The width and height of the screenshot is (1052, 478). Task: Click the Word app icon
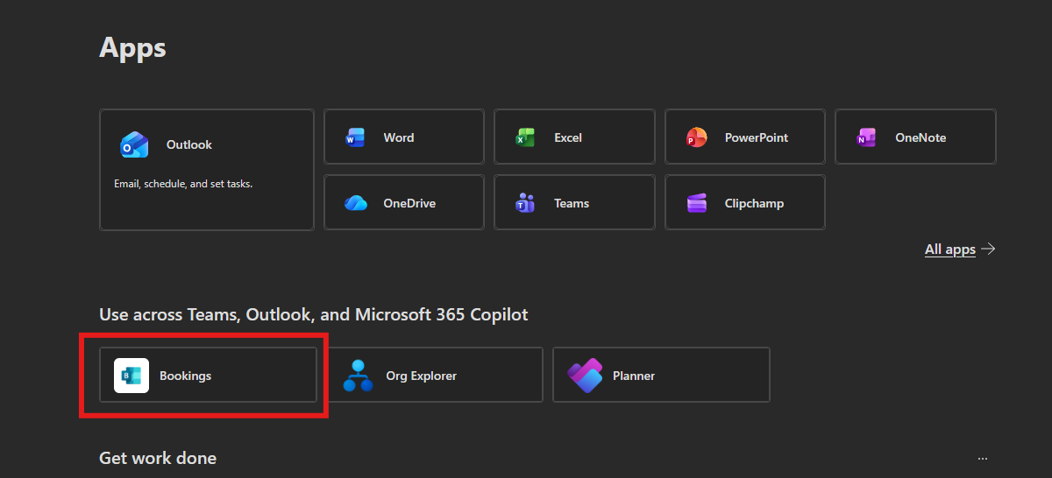click(x=355, y=137)
